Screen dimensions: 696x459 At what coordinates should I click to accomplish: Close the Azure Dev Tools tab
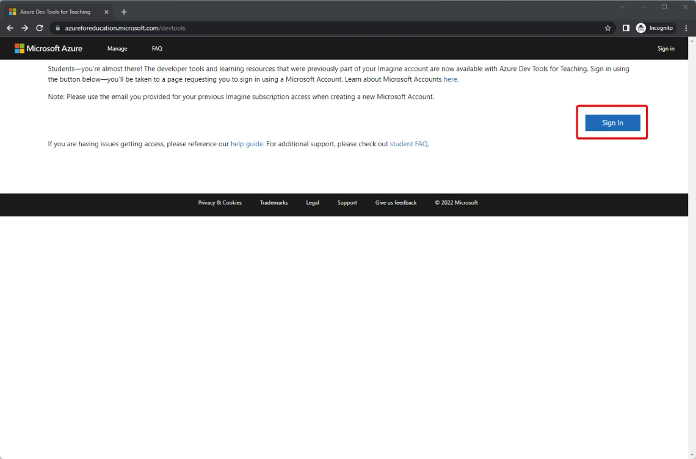click(x=106, y=12)
